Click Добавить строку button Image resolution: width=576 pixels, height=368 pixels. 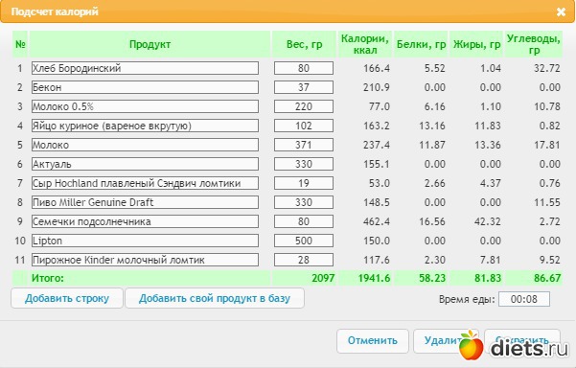(x=67, y=298)
